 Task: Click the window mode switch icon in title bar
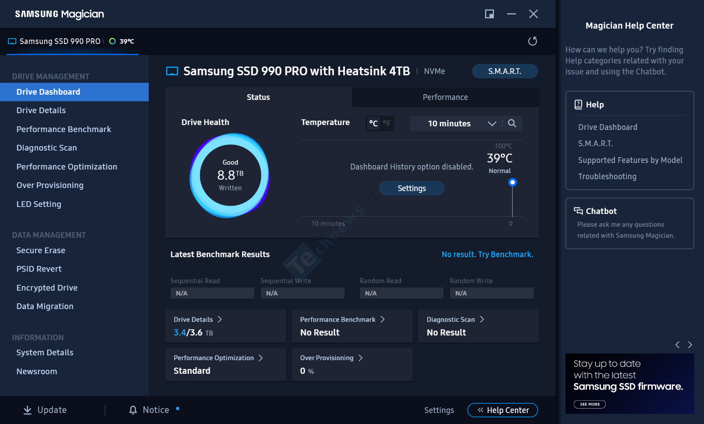(x=489, y=14)
